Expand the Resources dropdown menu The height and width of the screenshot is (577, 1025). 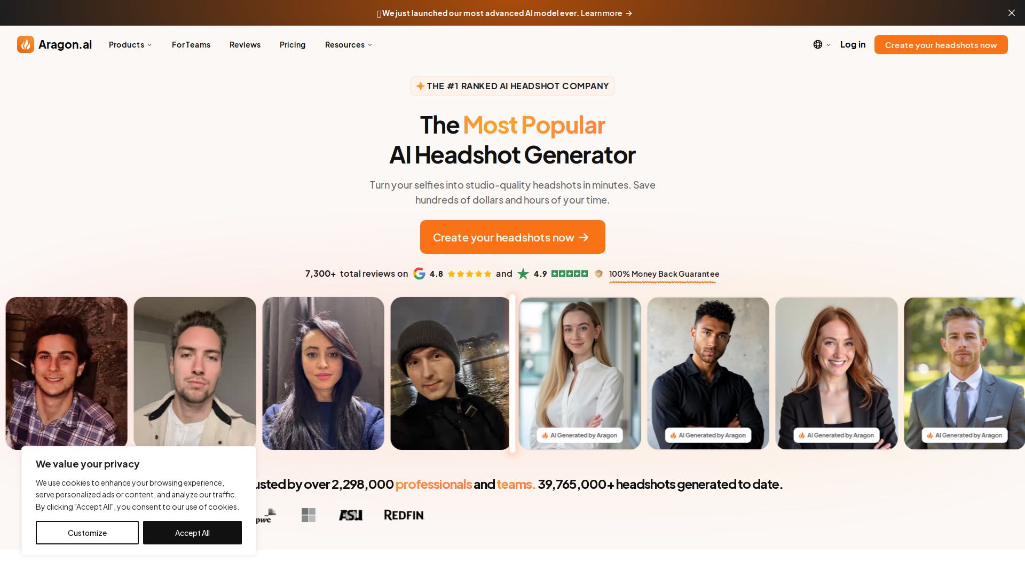tap(349, 44)
